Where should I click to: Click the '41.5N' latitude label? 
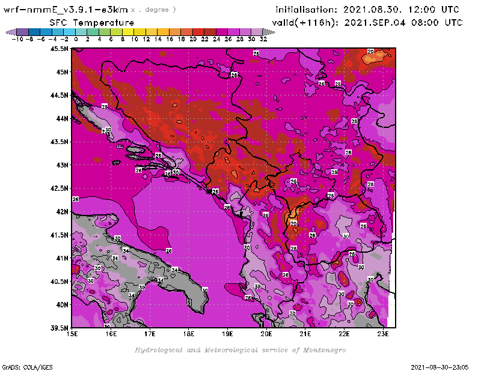[x=59, y=235]
